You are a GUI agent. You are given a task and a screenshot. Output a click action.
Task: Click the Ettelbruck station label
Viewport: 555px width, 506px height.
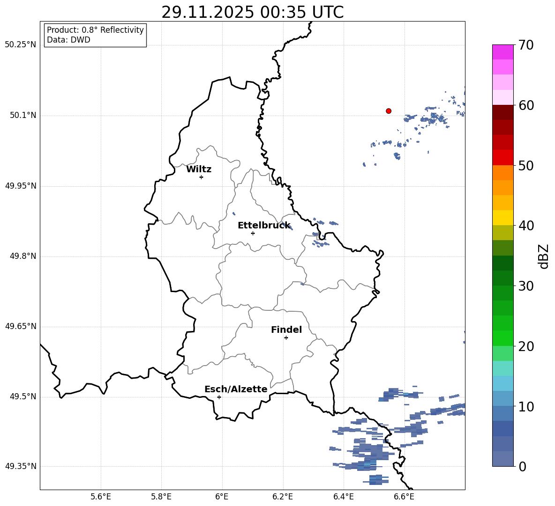[264, 226]
